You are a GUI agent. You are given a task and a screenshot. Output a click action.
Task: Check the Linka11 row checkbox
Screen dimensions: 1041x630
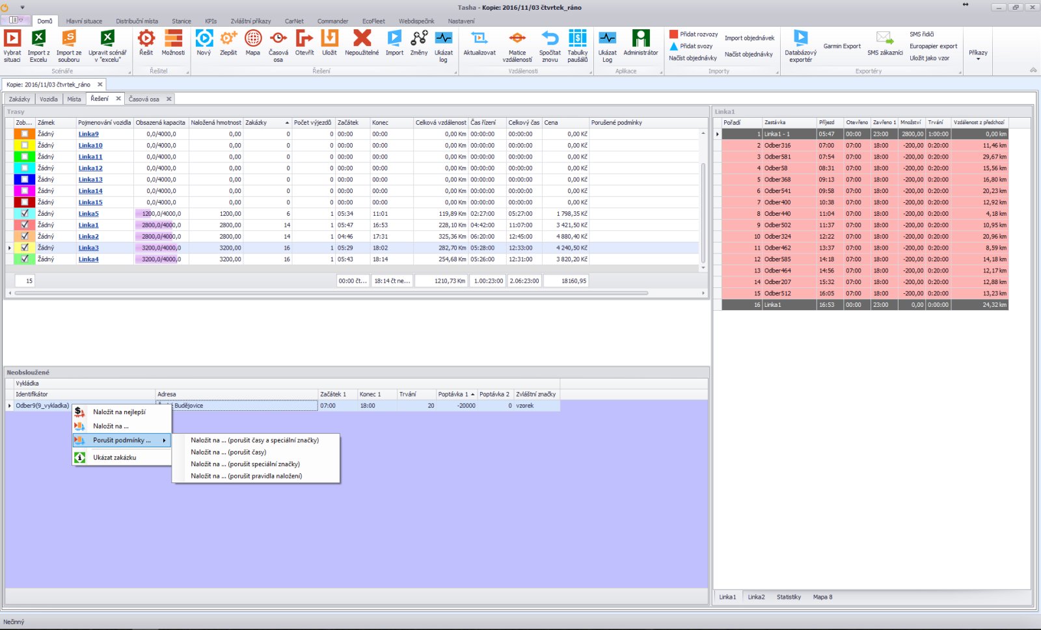tap(25, 157)
